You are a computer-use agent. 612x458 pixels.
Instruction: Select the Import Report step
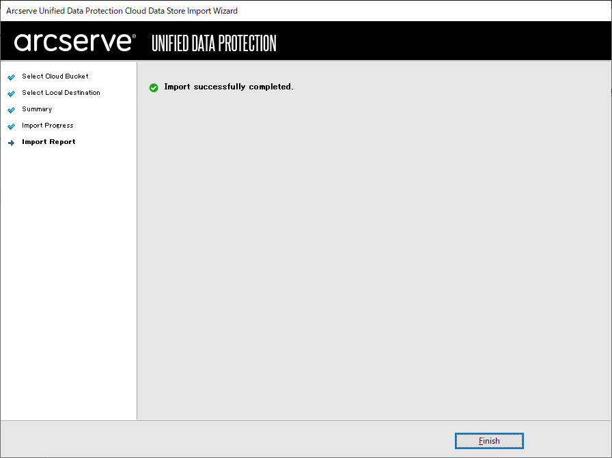click(48, 142)
